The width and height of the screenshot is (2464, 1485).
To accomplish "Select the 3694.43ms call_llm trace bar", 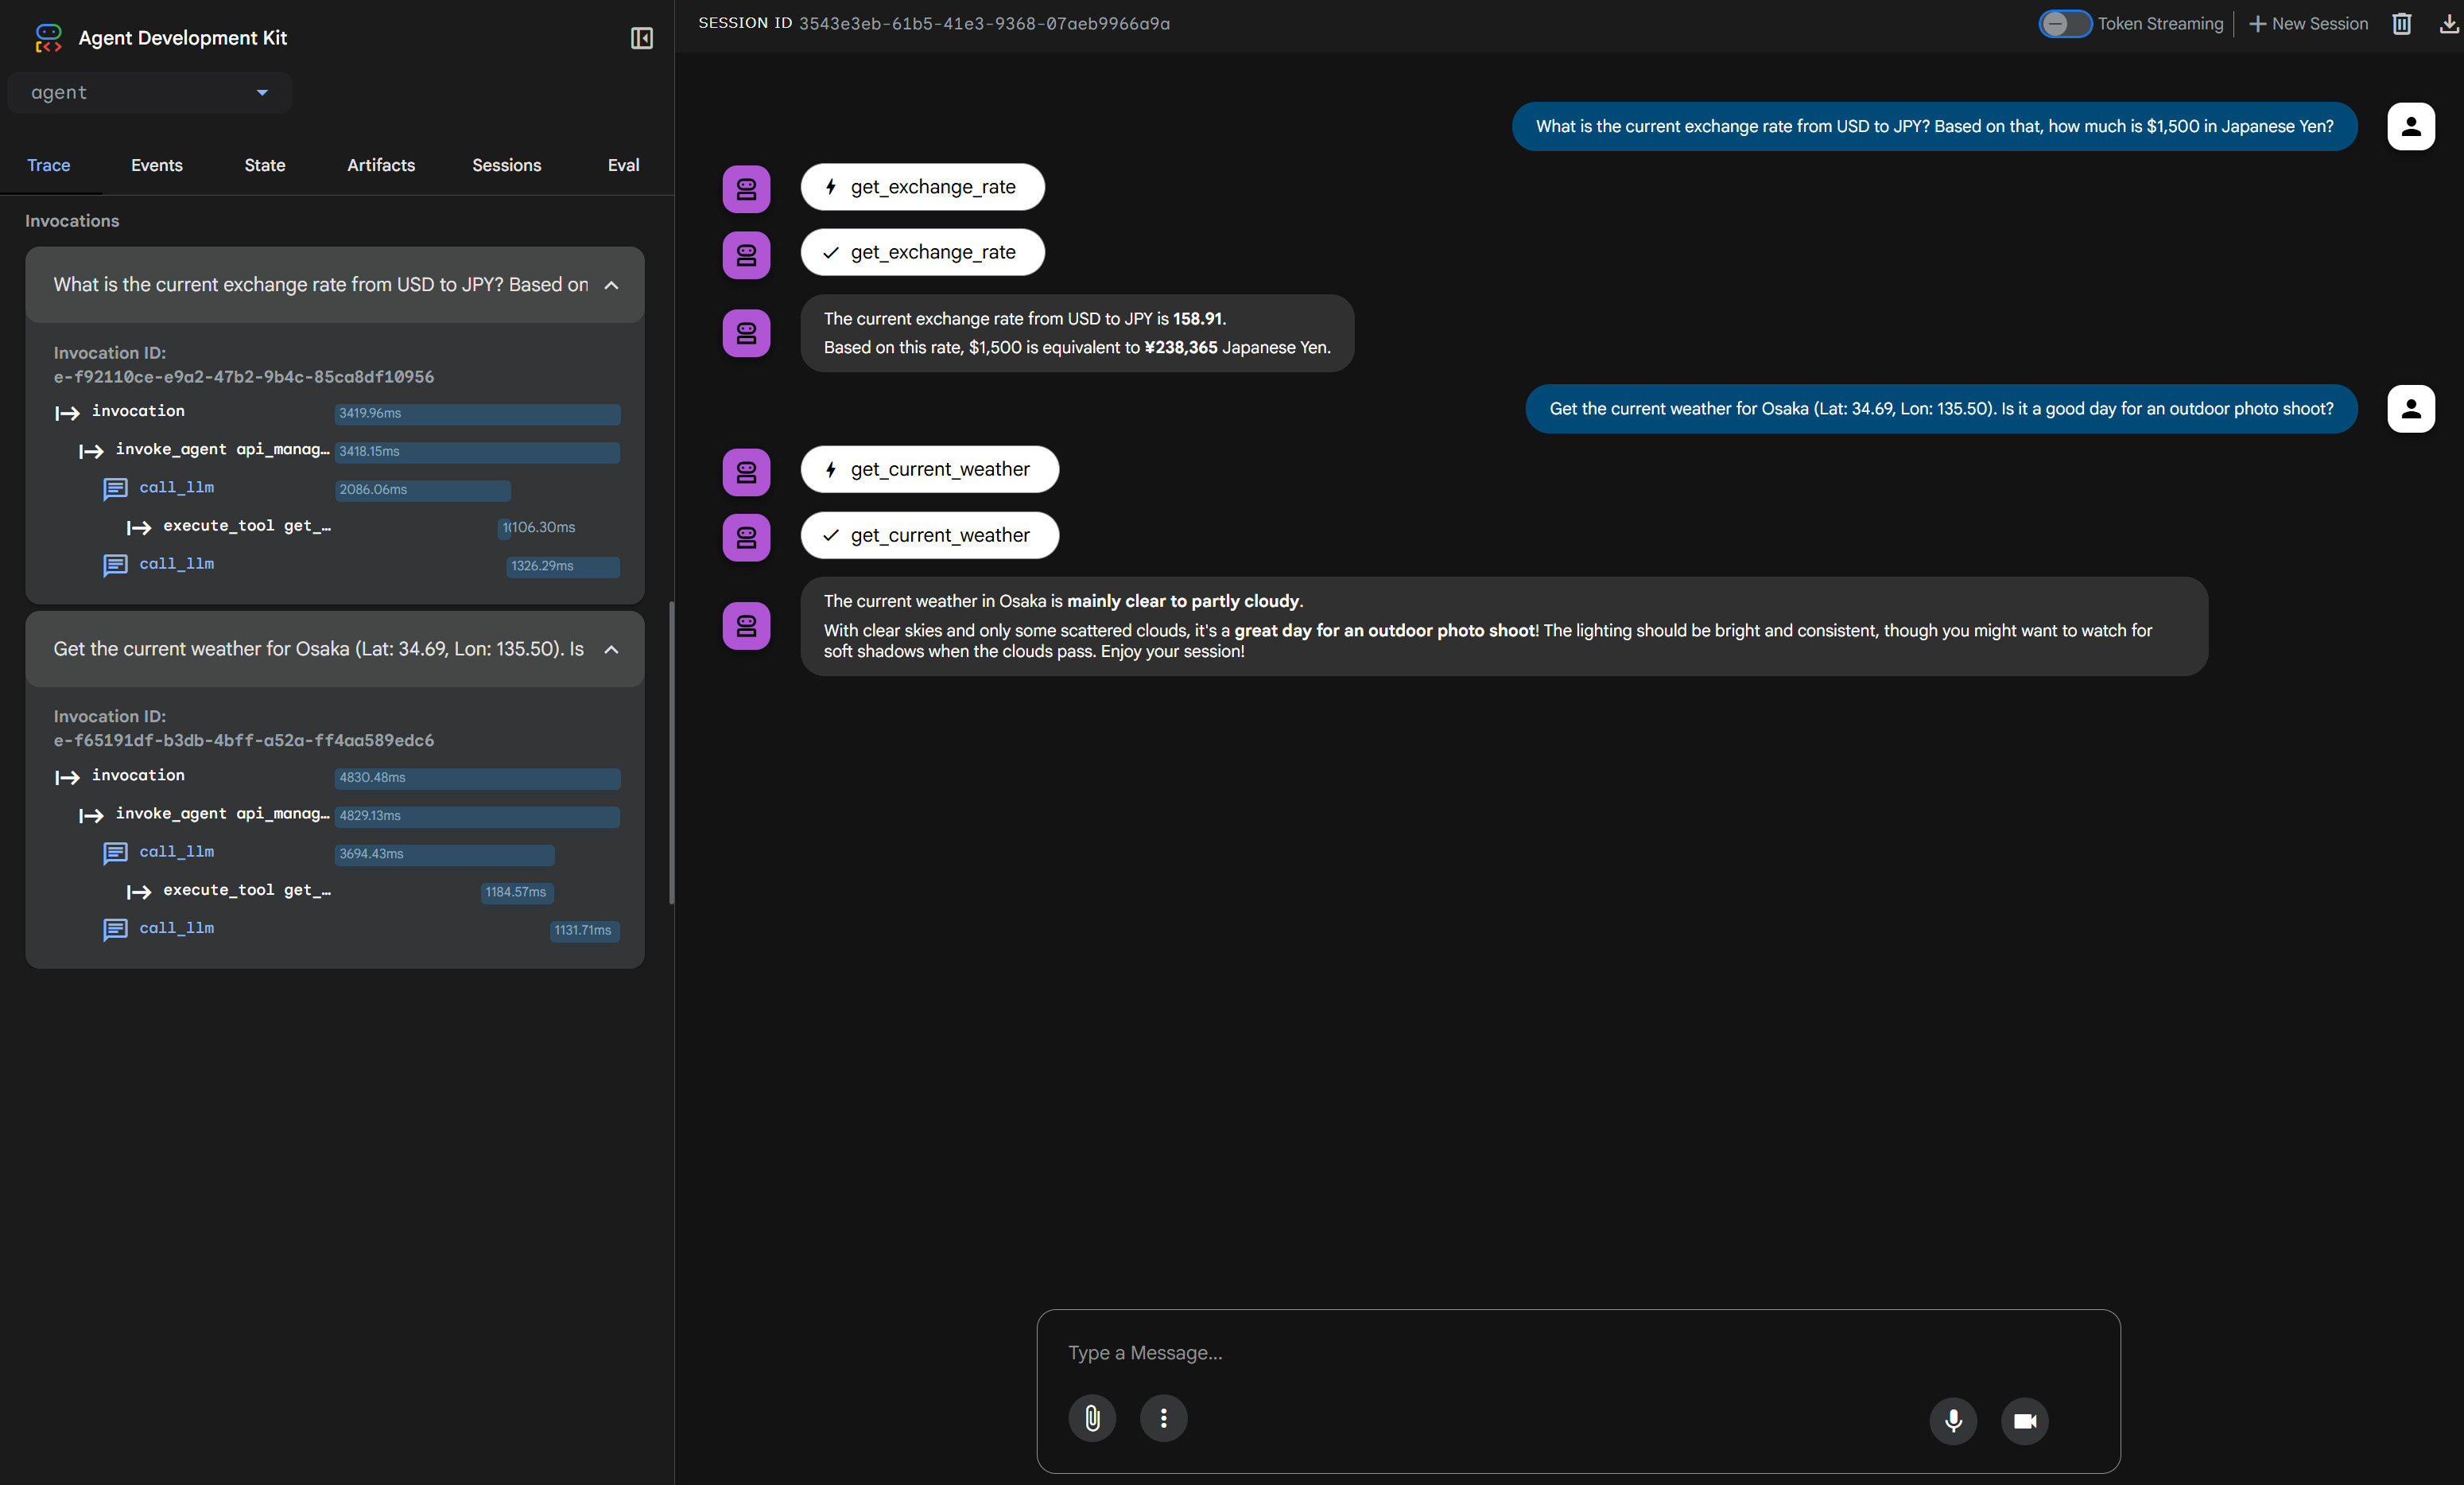I will [443, 853].
